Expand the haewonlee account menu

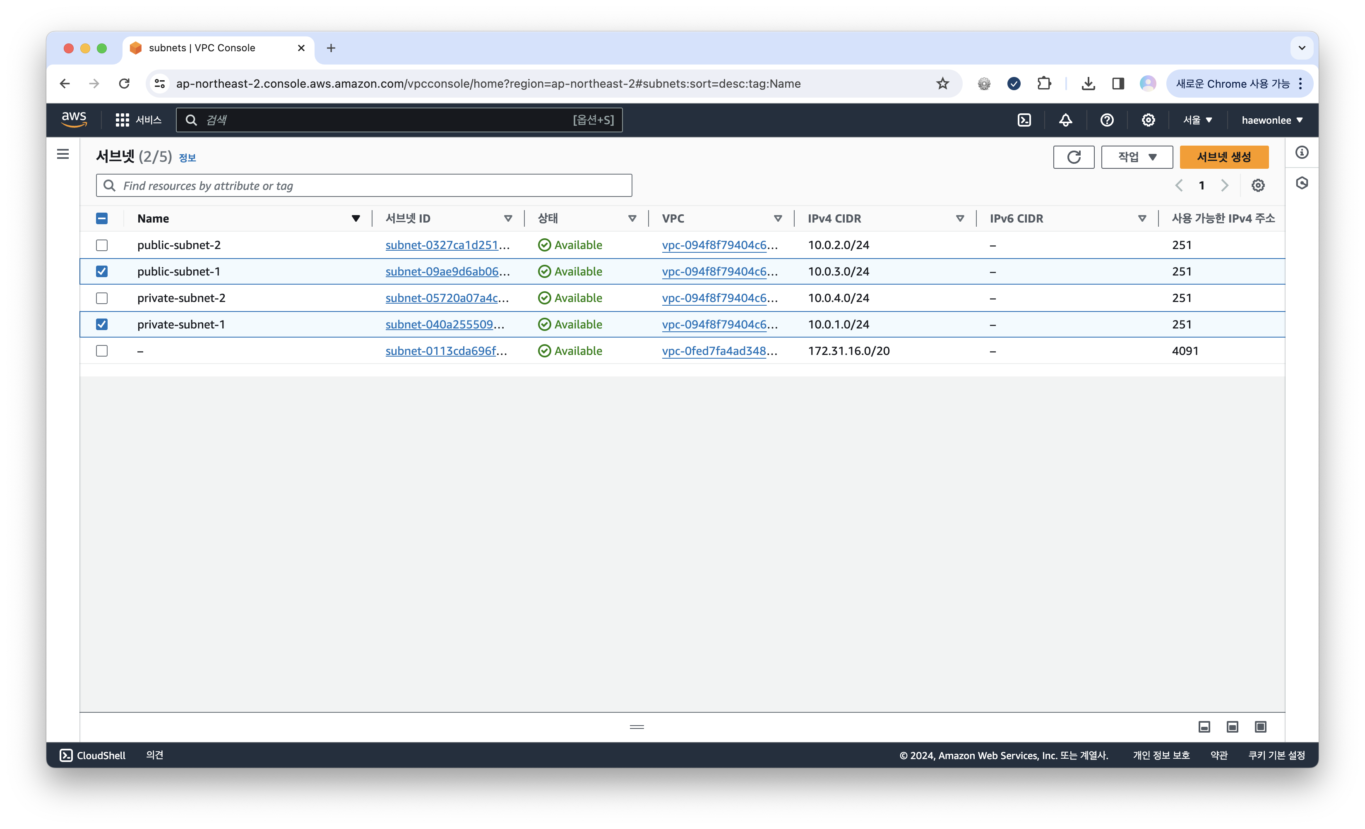[x=1271, y=120]
